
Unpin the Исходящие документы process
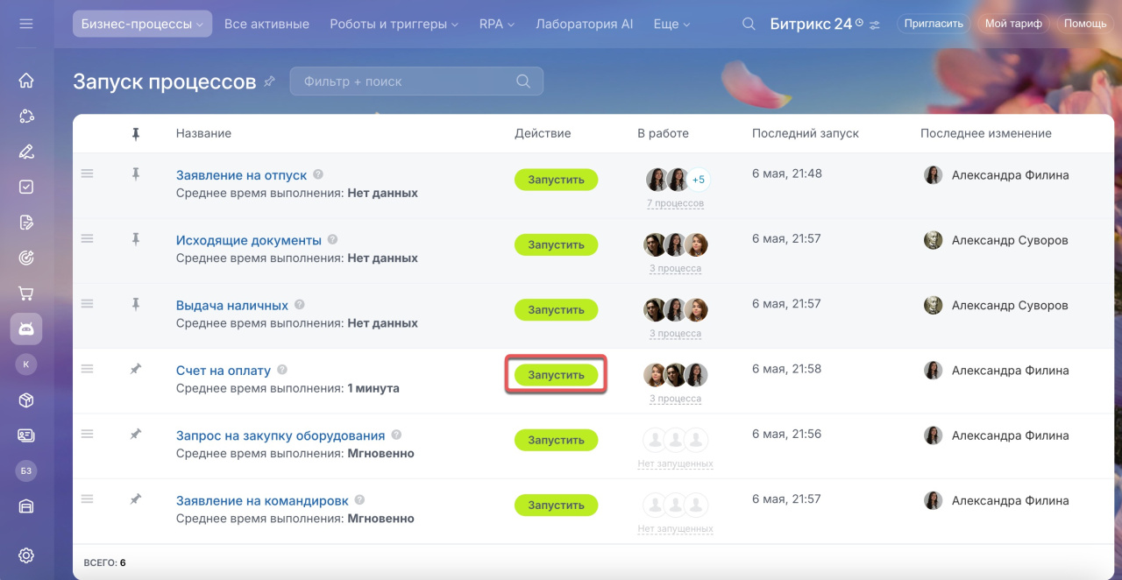(135, 239)
